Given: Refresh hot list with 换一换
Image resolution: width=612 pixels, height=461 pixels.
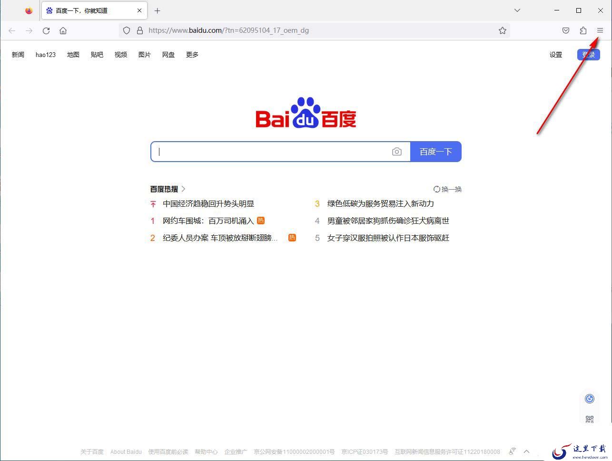Looking at the screenshot, I should pyautogui.click(x=447, y=189).
